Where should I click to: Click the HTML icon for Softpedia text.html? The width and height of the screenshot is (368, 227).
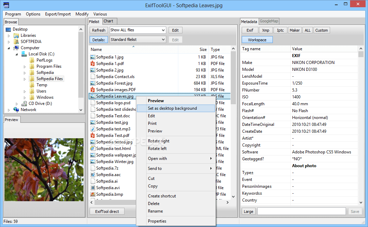(92, 148)
